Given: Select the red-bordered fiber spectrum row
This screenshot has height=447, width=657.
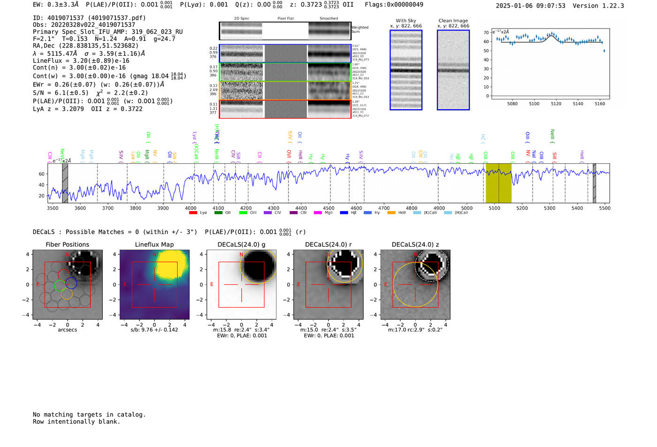Looking at the screenshot, I should click(x=285, y=109).
